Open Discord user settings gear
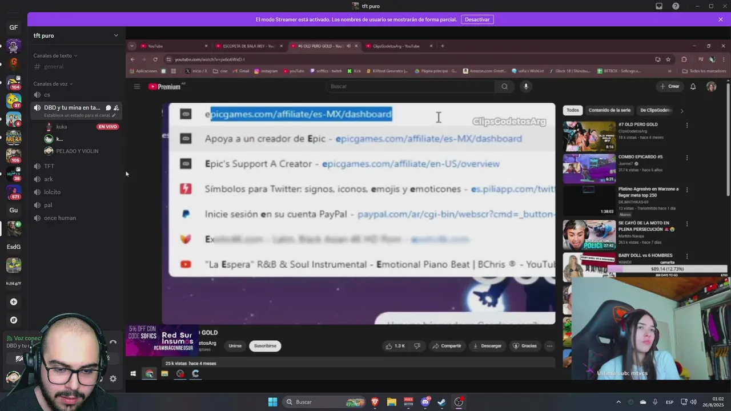Viewport: 731px width, 411px height. [113, 378]
